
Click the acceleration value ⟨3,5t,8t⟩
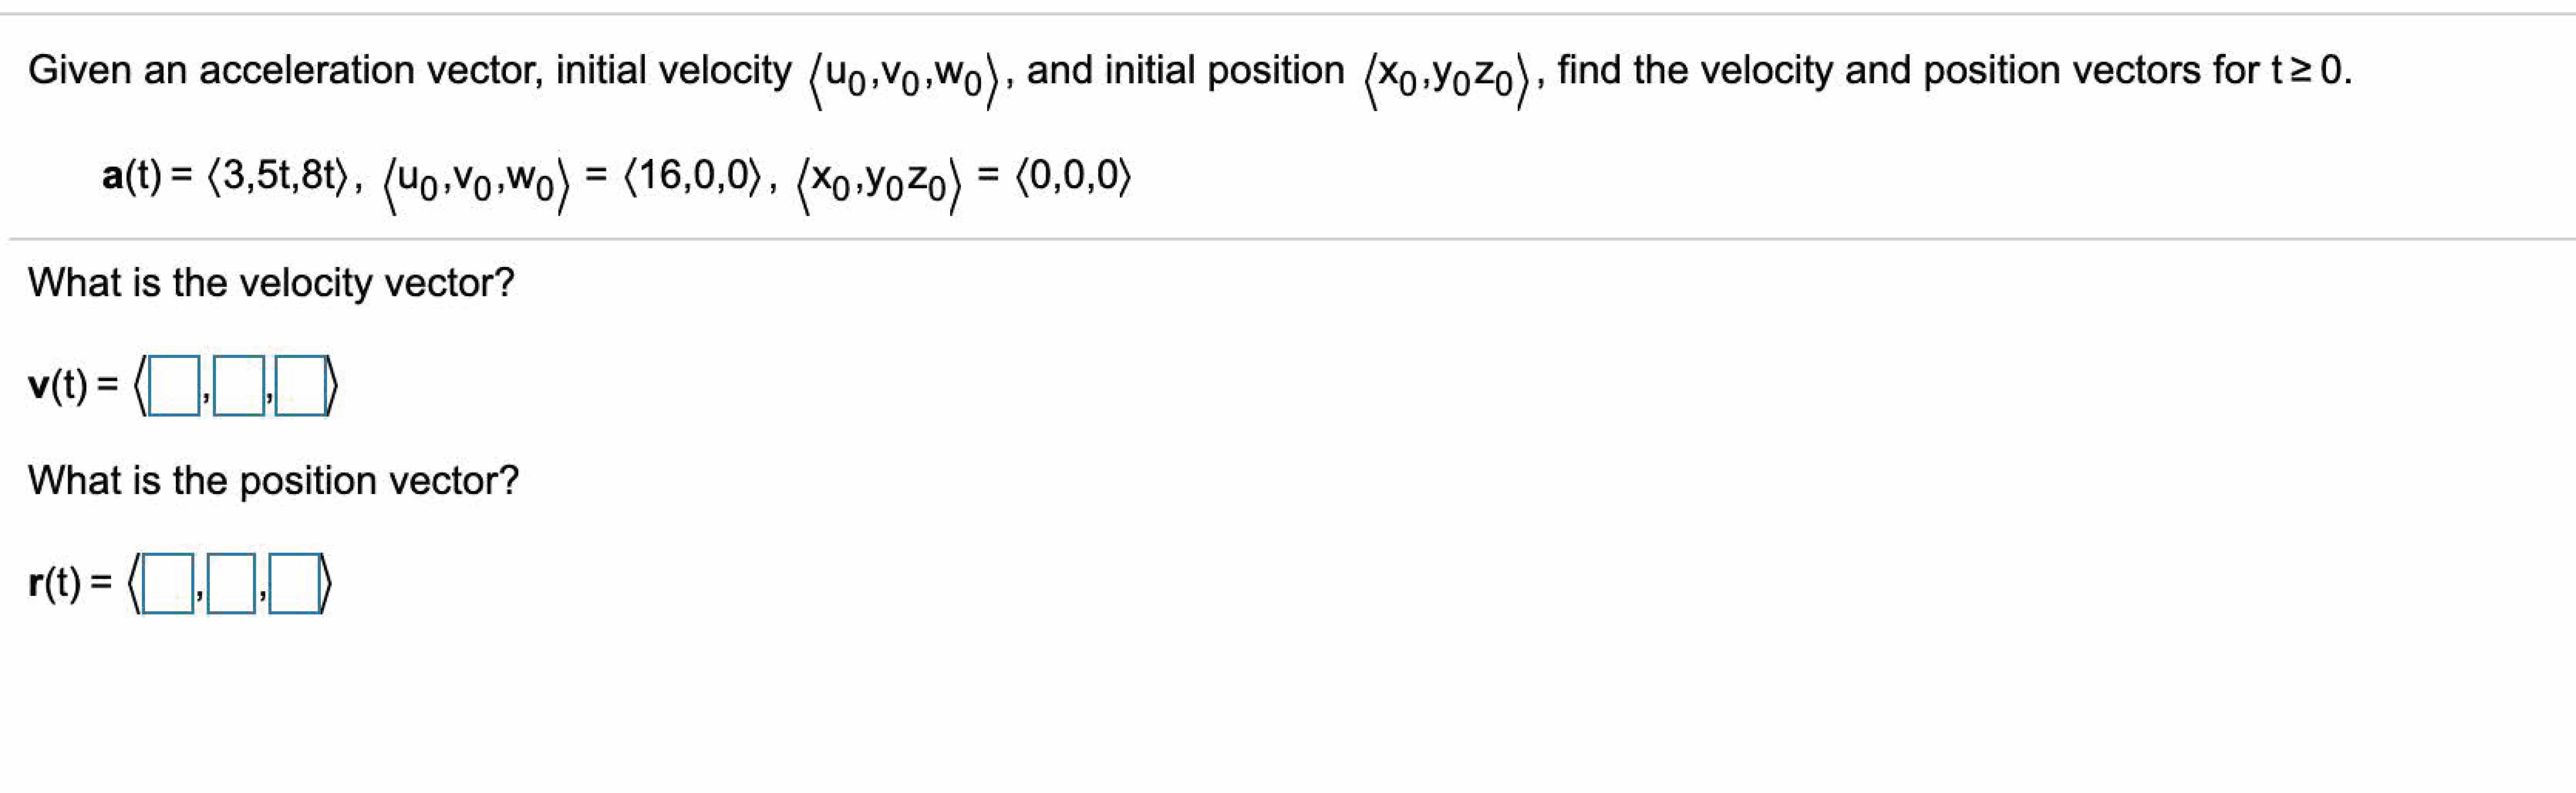278,176
